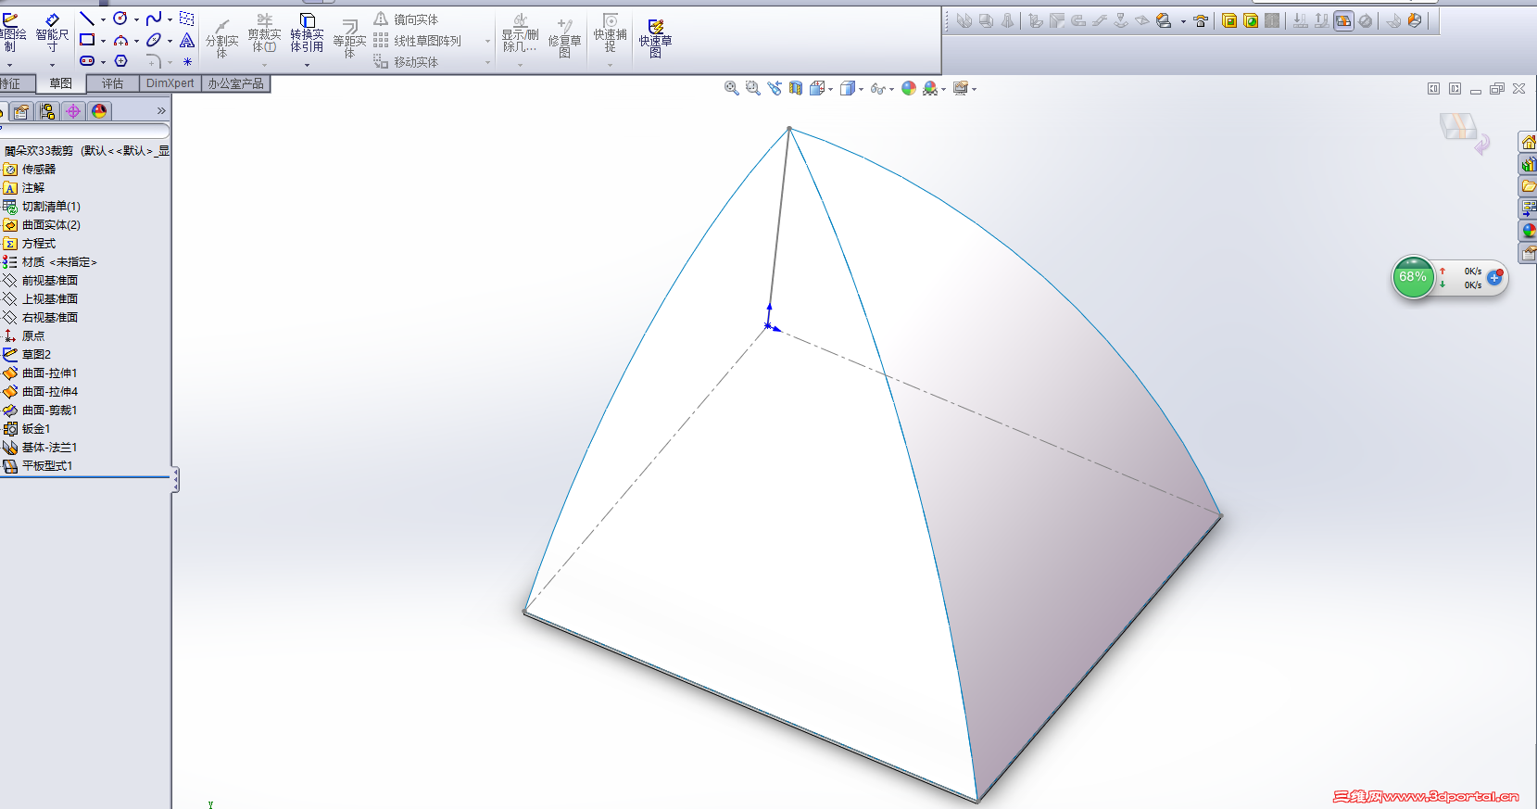Select the Straight Slot tool

pyautogui.click(x=87, y=61)
